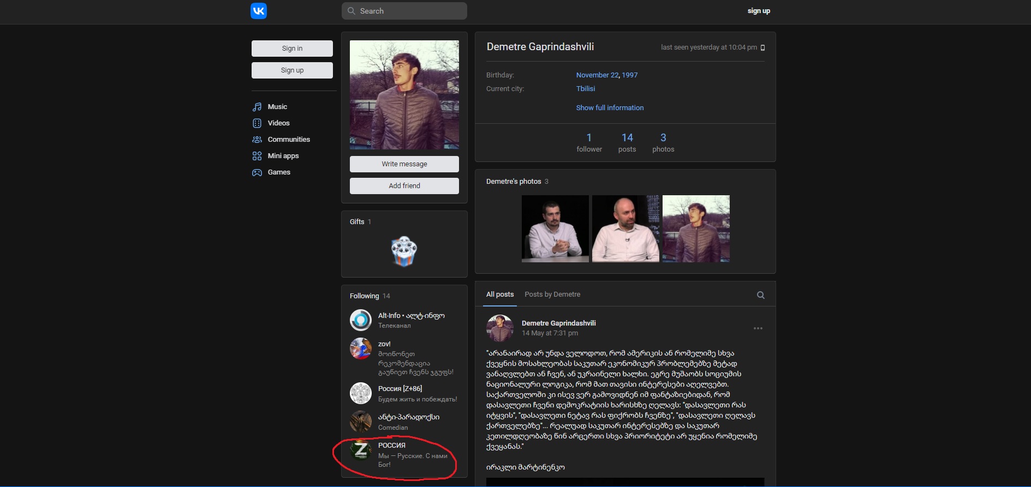Open the first photo in Demetre's photos

tap(555, 229)
